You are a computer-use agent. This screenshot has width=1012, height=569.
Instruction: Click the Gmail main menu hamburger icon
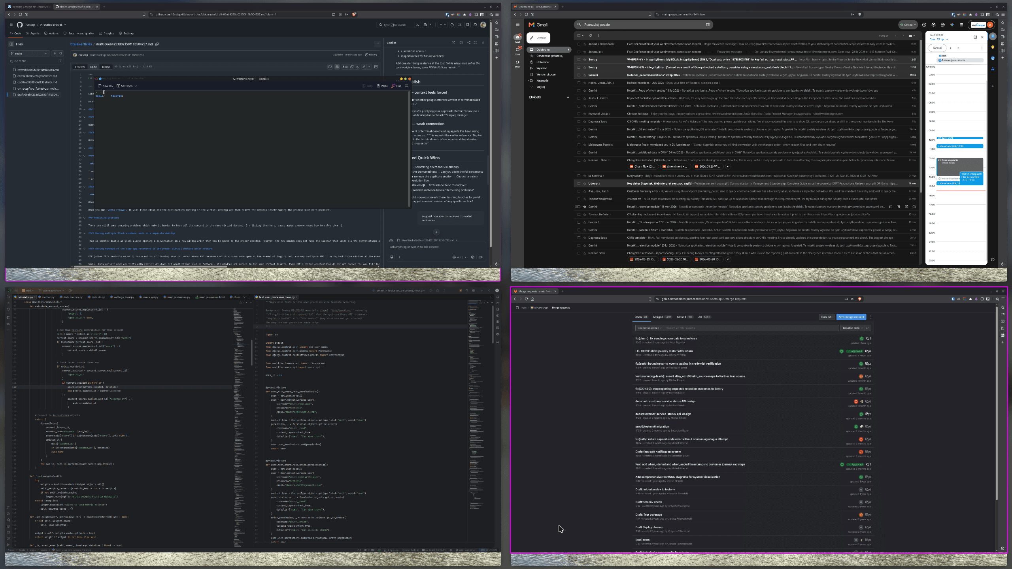pyautogui.click(x=517, y=24)
